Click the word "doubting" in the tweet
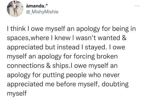 tap(115, 84)
